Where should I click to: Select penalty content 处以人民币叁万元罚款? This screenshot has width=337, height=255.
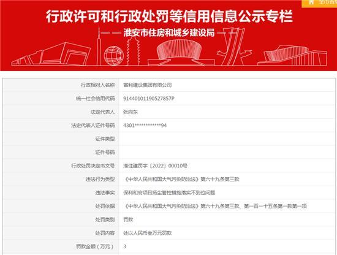pyautogui.click(x=148, y=233)
